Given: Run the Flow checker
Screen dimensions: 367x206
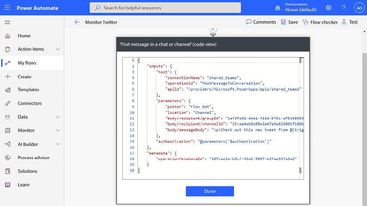Looking at the screenshot, I should pyautogui.click(x=320, y=22).
